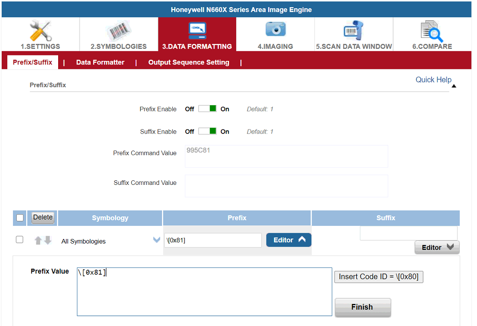Select the Data Formatting monitor icon
Viewport: 477px width, 326px height.
click(x=197, y=31)
